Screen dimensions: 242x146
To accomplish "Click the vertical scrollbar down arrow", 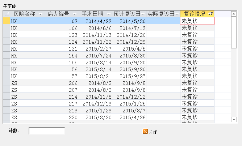I will (x=234, y=119).
